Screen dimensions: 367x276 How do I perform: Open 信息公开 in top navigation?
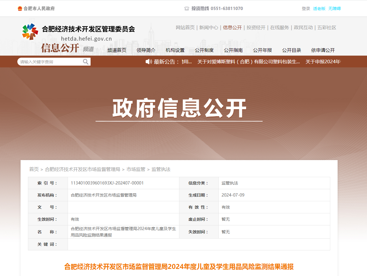point(232,27)
